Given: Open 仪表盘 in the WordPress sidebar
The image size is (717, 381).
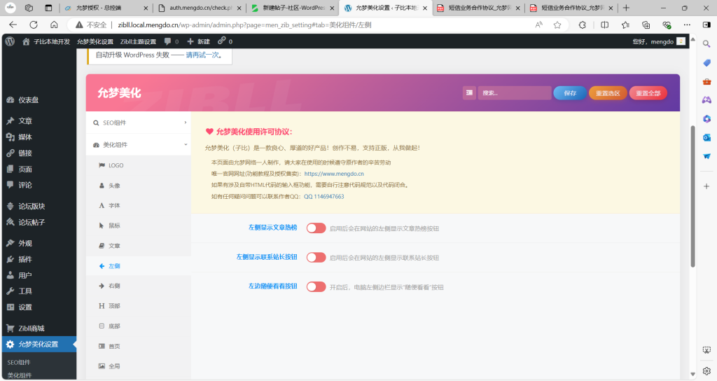Looking at the screenshot, I should pos(28,100).
